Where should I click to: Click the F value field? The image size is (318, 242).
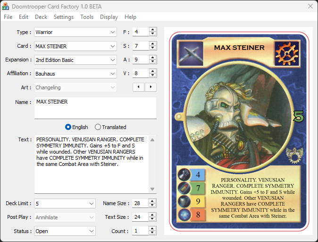coord(141,32)
